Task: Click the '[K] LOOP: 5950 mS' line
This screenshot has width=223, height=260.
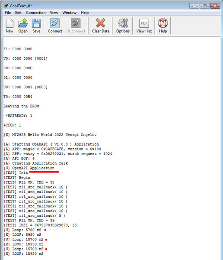Action: pyautogui.click(x=22, y=234)
